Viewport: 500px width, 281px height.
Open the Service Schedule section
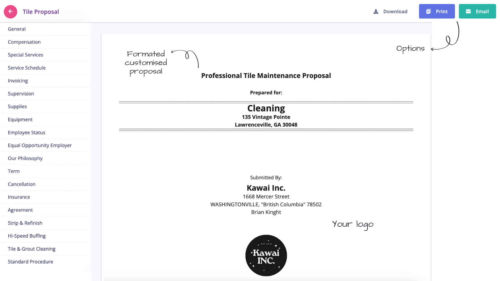click(27, 67)
